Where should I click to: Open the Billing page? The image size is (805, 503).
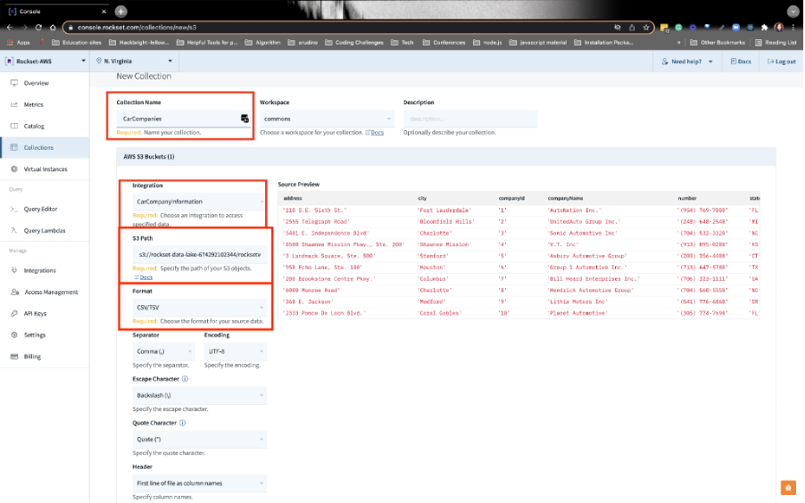coord(32,357)
